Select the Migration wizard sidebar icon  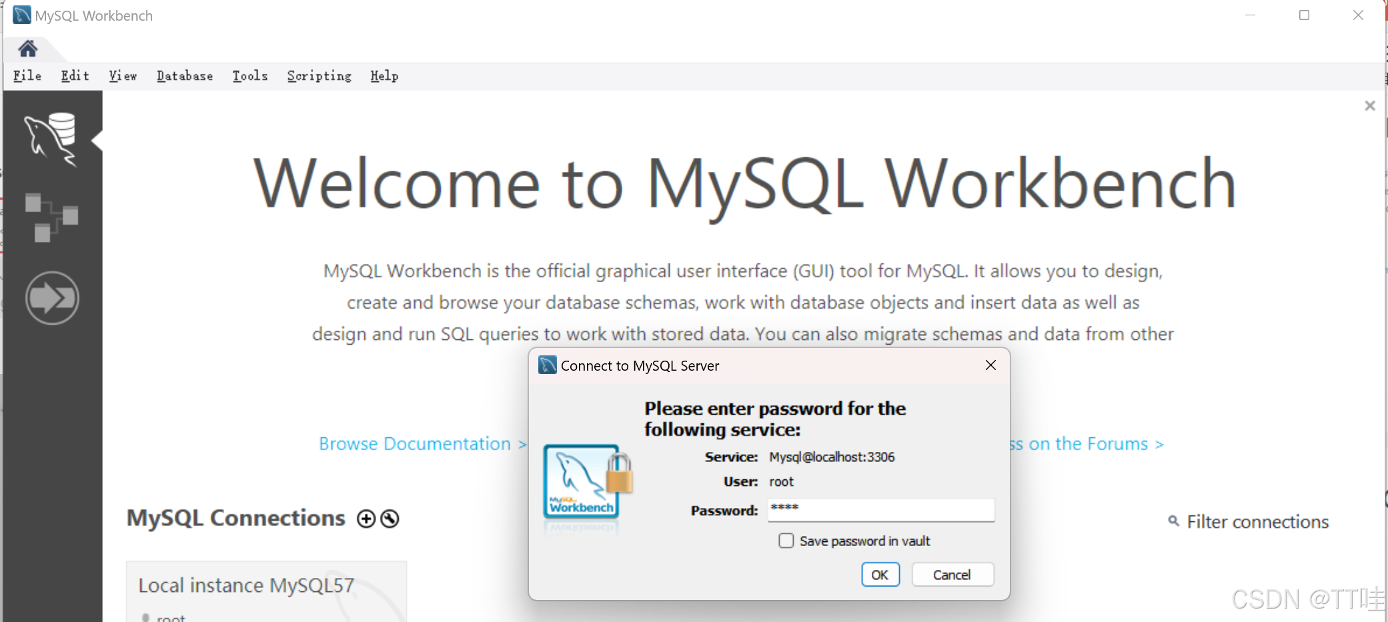pos(52,298)
